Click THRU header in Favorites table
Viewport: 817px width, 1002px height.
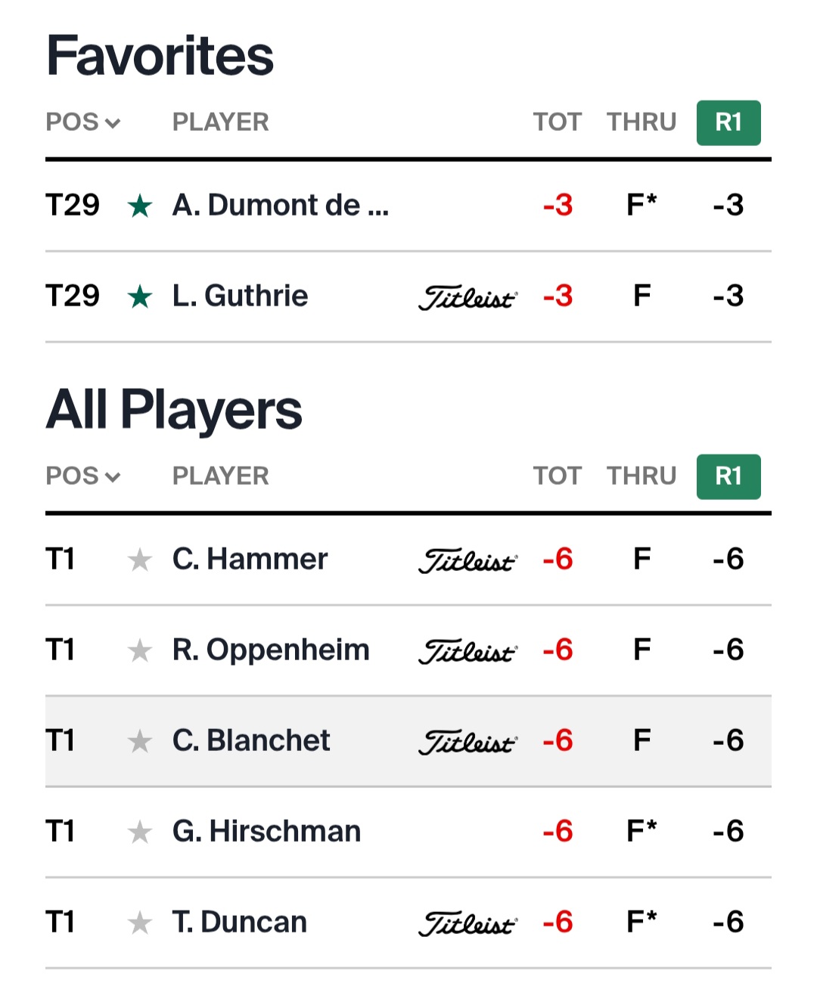click(641, 122)
